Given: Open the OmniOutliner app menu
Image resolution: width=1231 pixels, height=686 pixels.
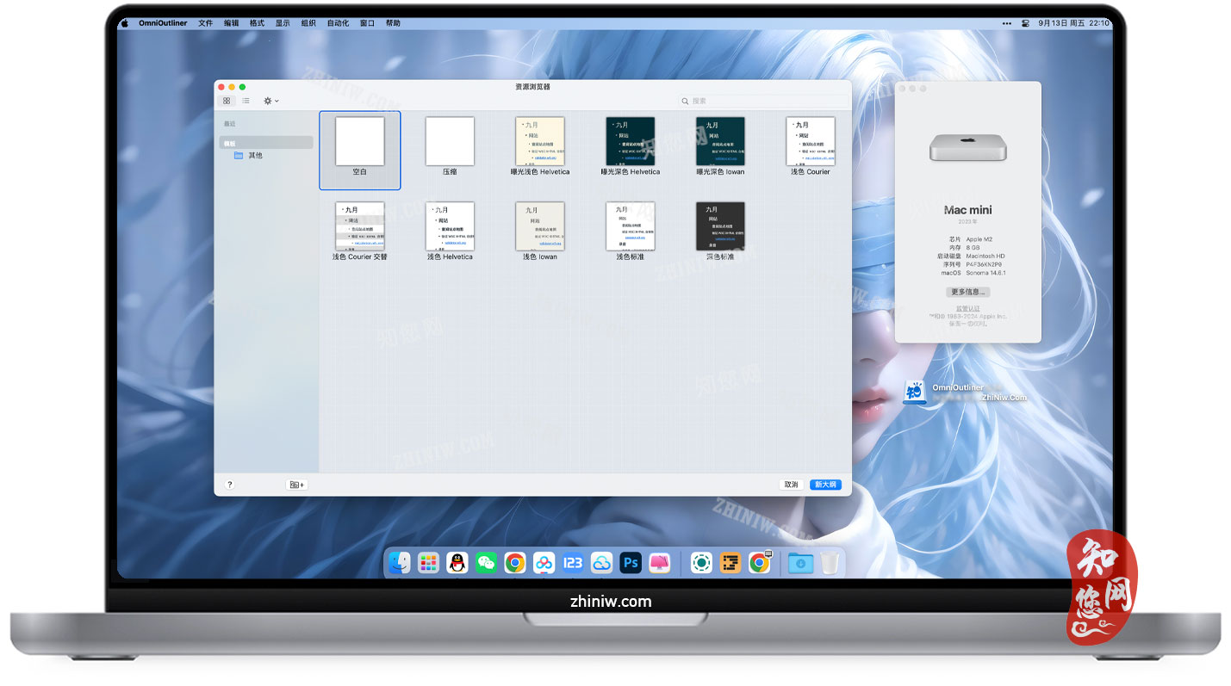Looking at the screenshot, I should pos(164,23).
